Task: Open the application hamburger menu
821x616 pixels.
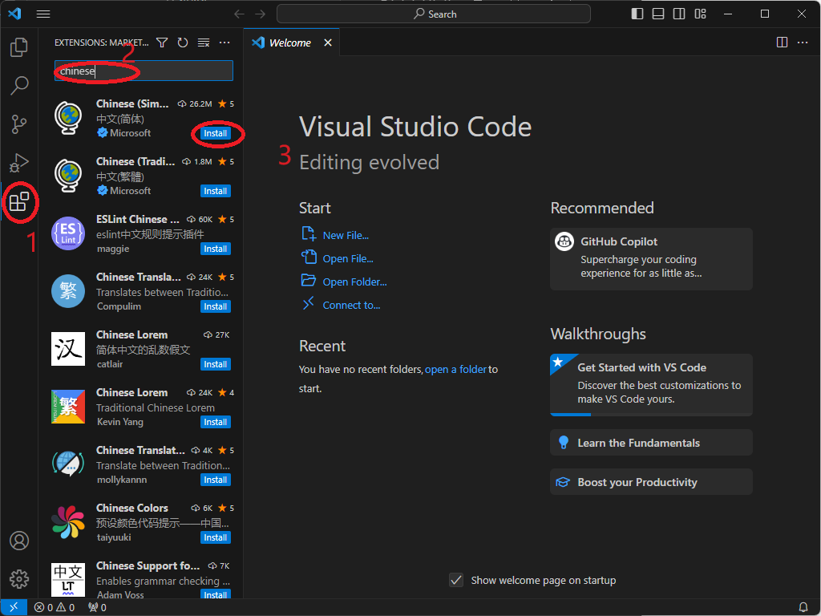Action: 43,14
